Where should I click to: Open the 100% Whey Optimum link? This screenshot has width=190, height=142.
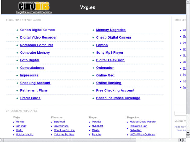pos(142,134)
